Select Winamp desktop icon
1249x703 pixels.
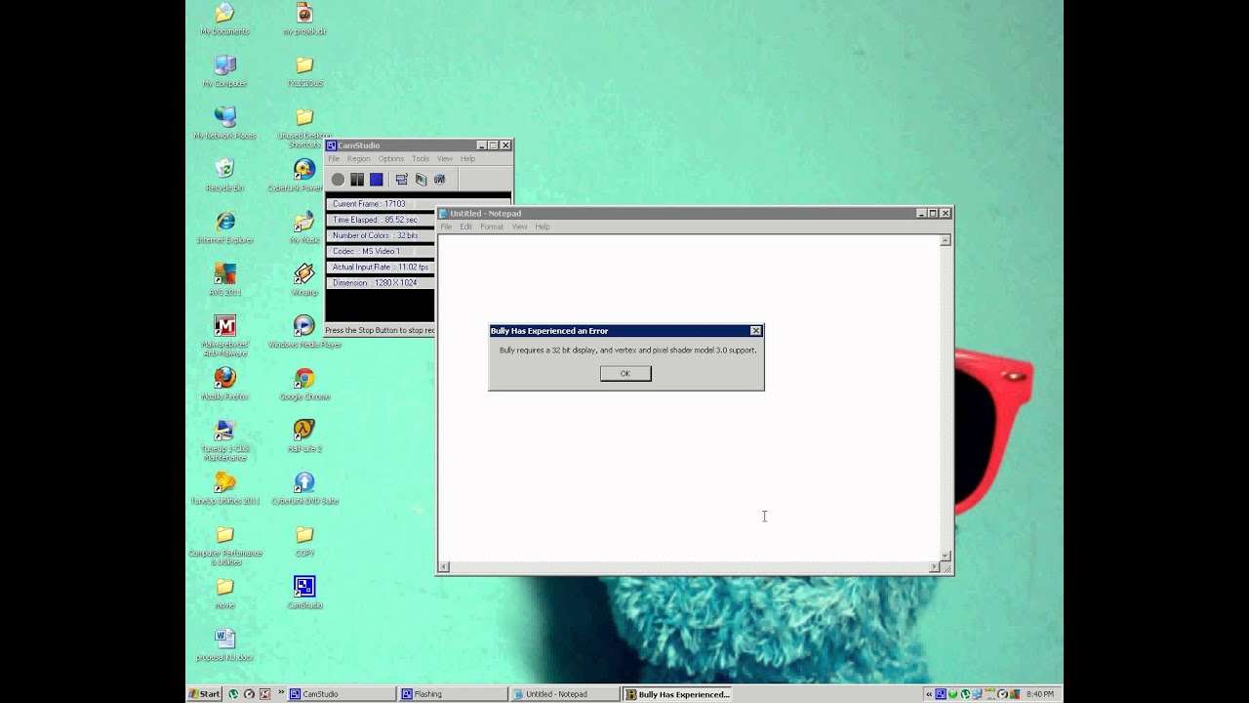pos(304,280)
